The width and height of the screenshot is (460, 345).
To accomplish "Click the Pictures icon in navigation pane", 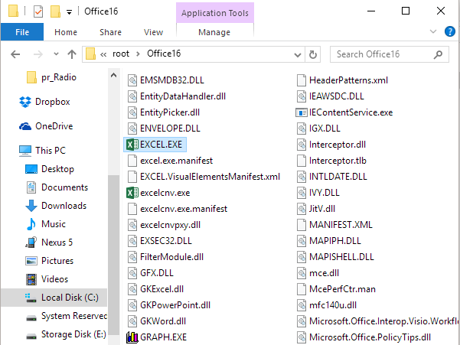I will coord(31,261).
